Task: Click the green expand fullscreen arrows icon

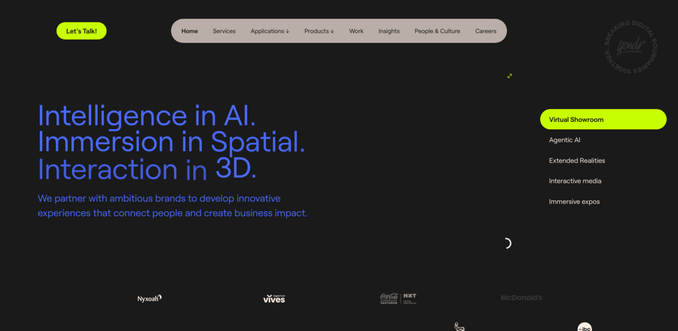Action: pyautogui.click(x=510, y=76)
